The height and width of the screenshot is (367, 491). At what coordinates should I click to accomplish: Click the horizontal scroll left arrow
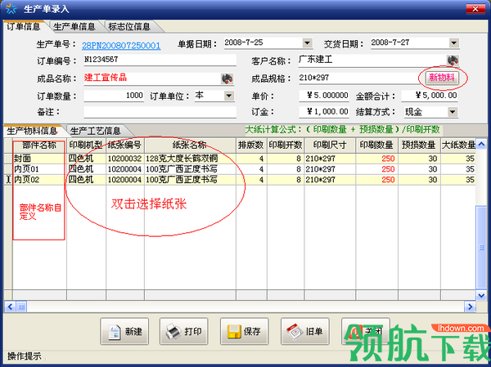(x=10, y=307)
